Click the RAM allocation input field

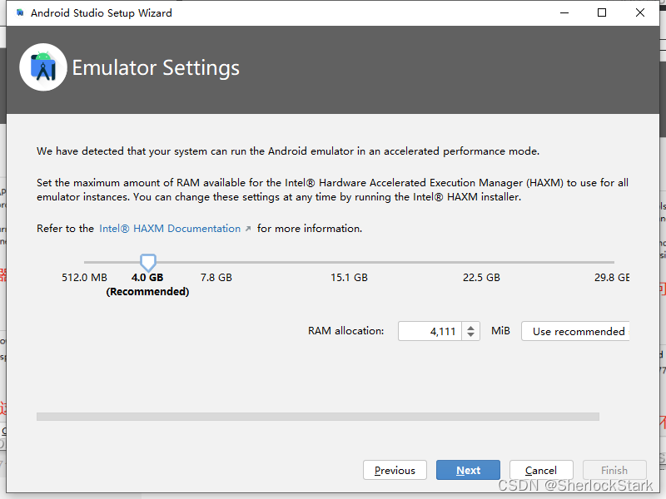tap(430, 331)
